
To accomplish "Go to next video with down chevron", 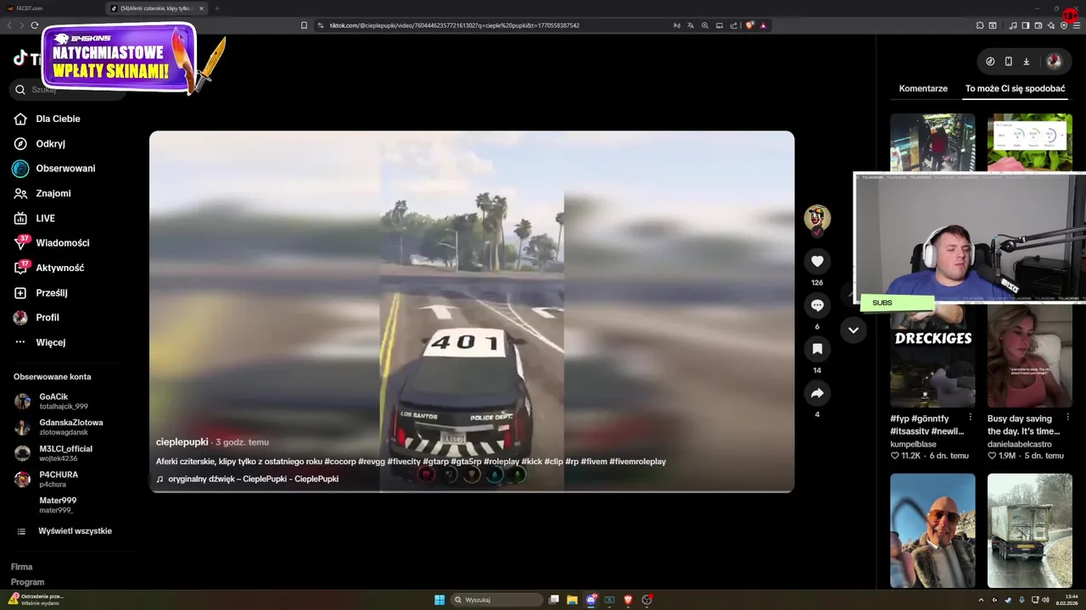I will (x=854, y=330).
